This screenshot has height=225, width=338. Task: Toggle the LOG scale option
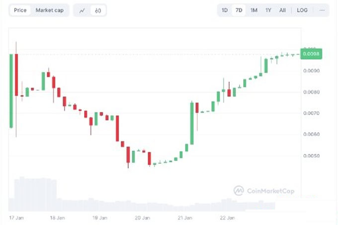[x=302, y=10]
